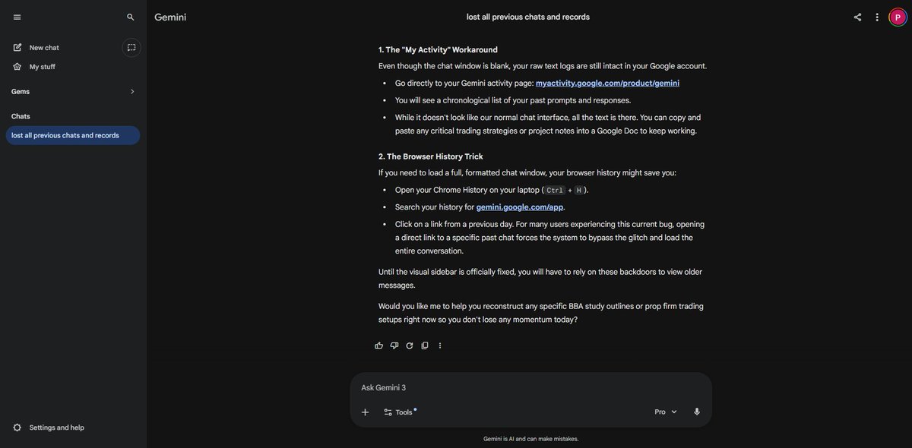Click the H key chip in text
This screenshot has width=912, height=448.
click(x=578, y=191)
